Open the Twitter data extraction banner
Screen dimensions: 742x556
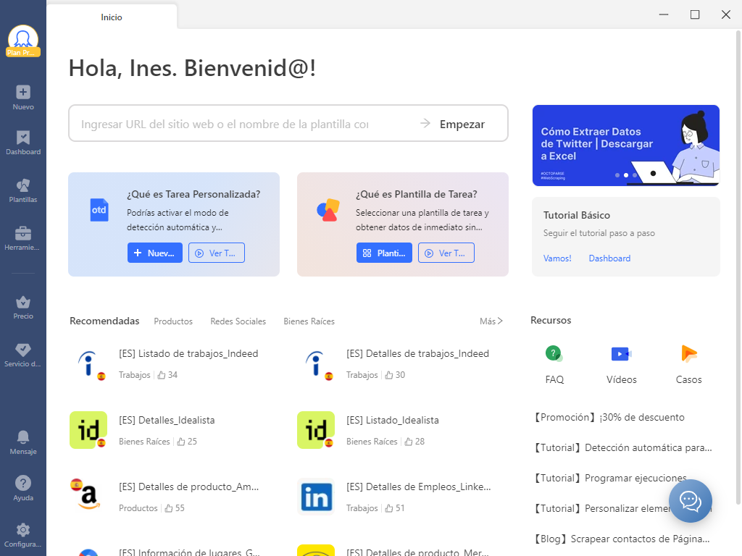tap(625, 145)
